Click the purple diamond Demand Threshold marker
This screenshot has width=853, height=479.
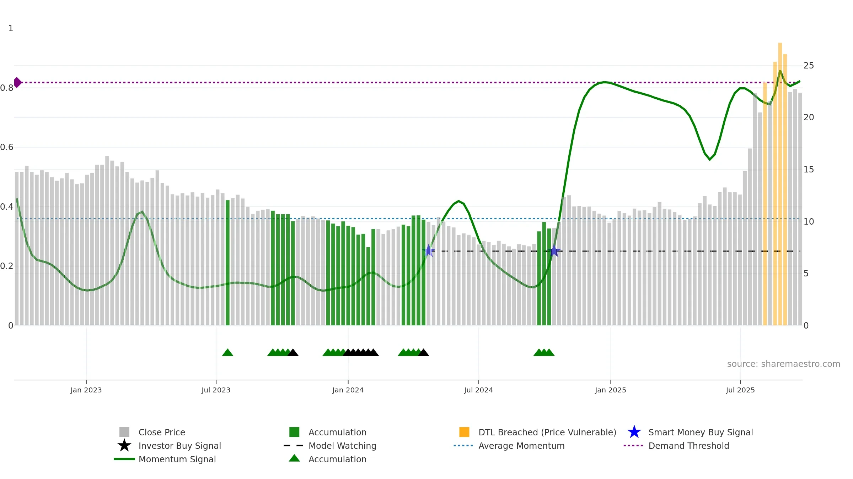tap(17, 82)
